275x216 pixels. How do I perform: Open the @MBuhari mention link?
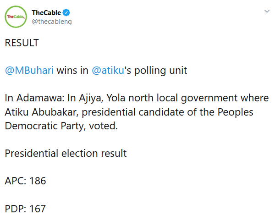pos(29,71)
